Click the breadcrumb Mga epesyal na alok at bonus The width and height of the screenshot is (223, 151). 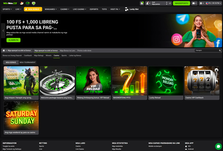[19, 50]
